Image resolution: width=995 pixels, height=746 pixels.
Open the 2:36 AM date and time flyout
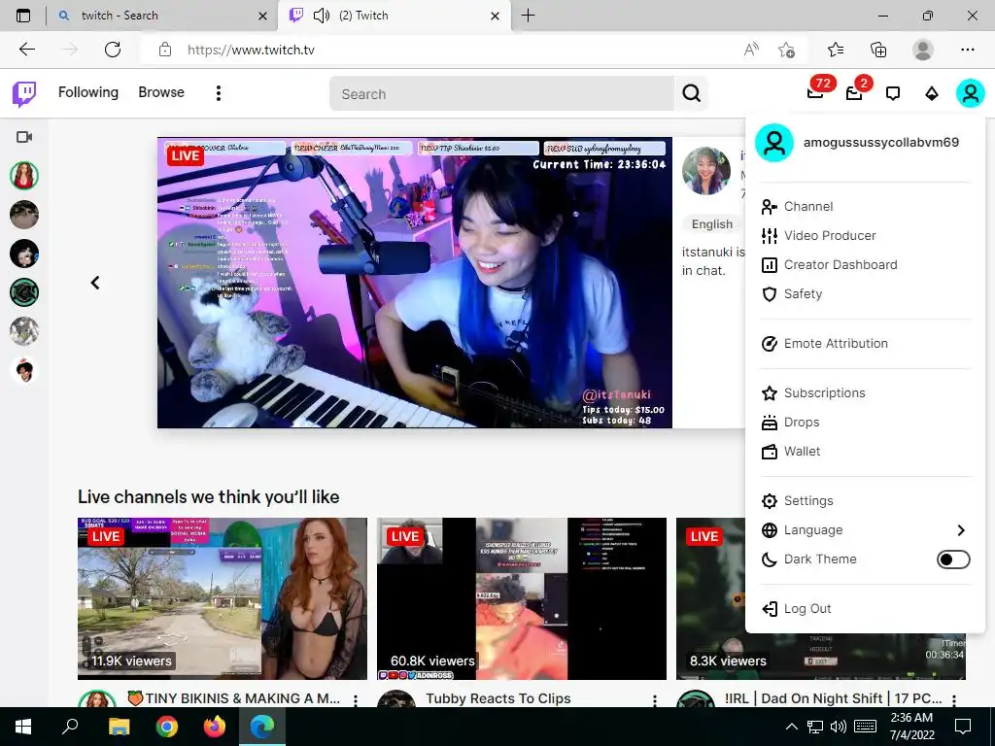pyautogui.click(x=911, y=727)
